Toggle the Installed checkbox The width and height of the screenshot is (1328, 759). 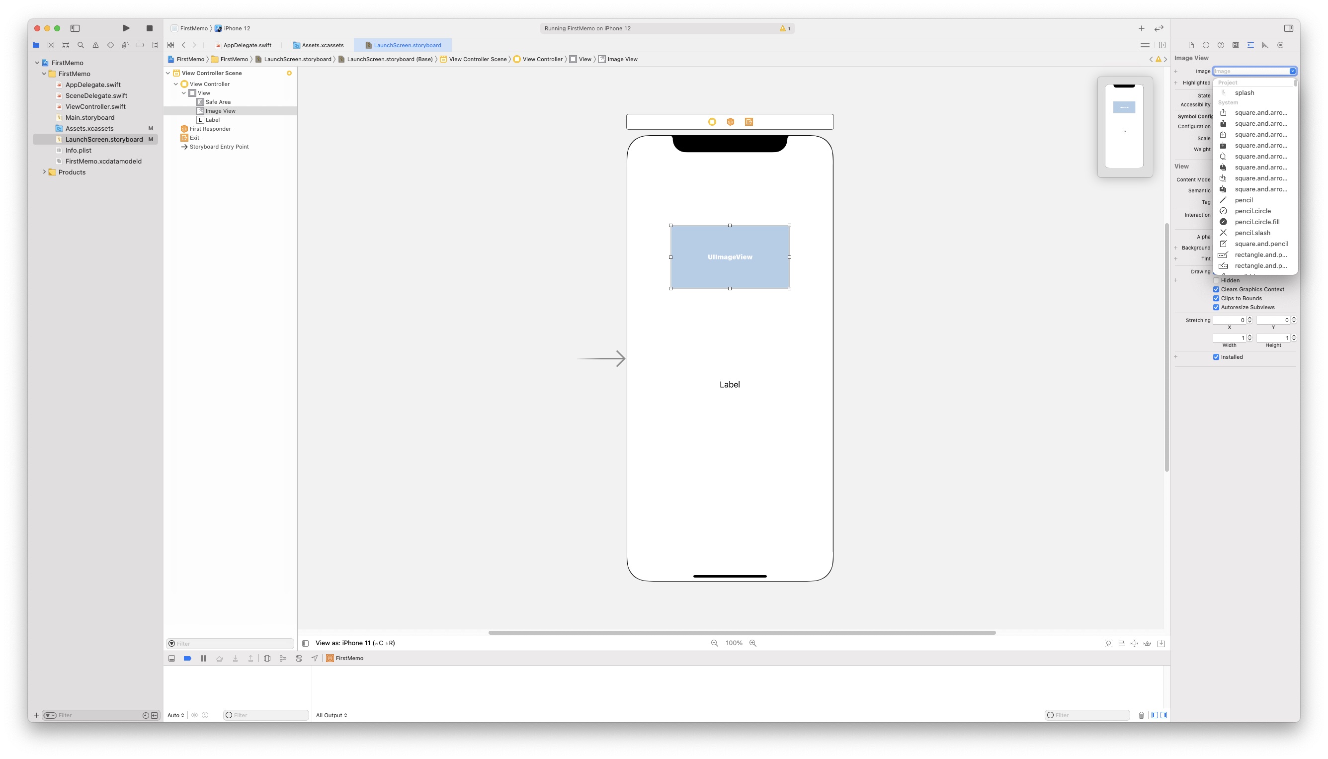[x=1216, y=357]
